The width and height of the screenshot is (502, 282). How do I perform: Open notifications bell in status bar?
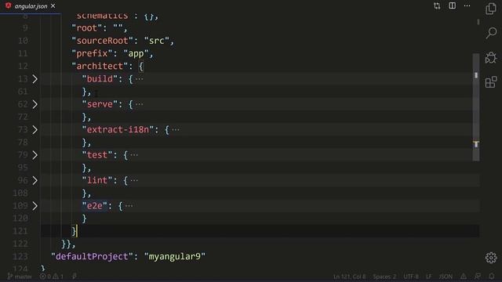click(492, 277)
